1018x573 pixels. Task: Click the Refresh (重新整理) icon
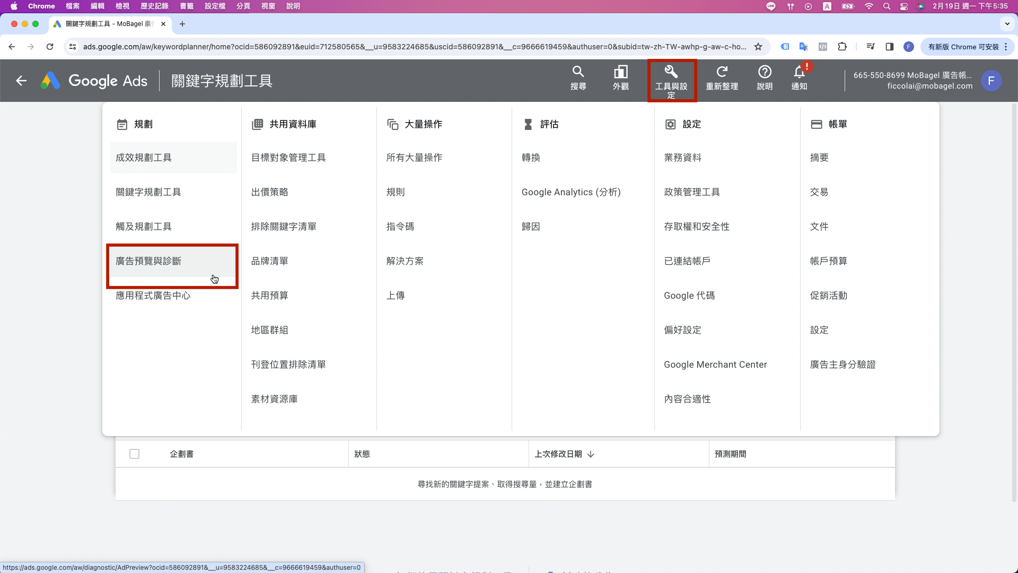(722, 72)
